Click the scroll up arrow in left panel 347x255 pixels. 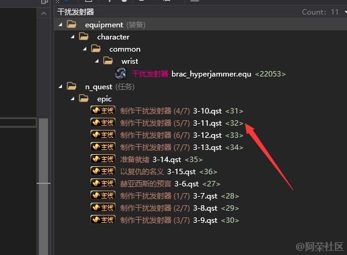[44, 14]
